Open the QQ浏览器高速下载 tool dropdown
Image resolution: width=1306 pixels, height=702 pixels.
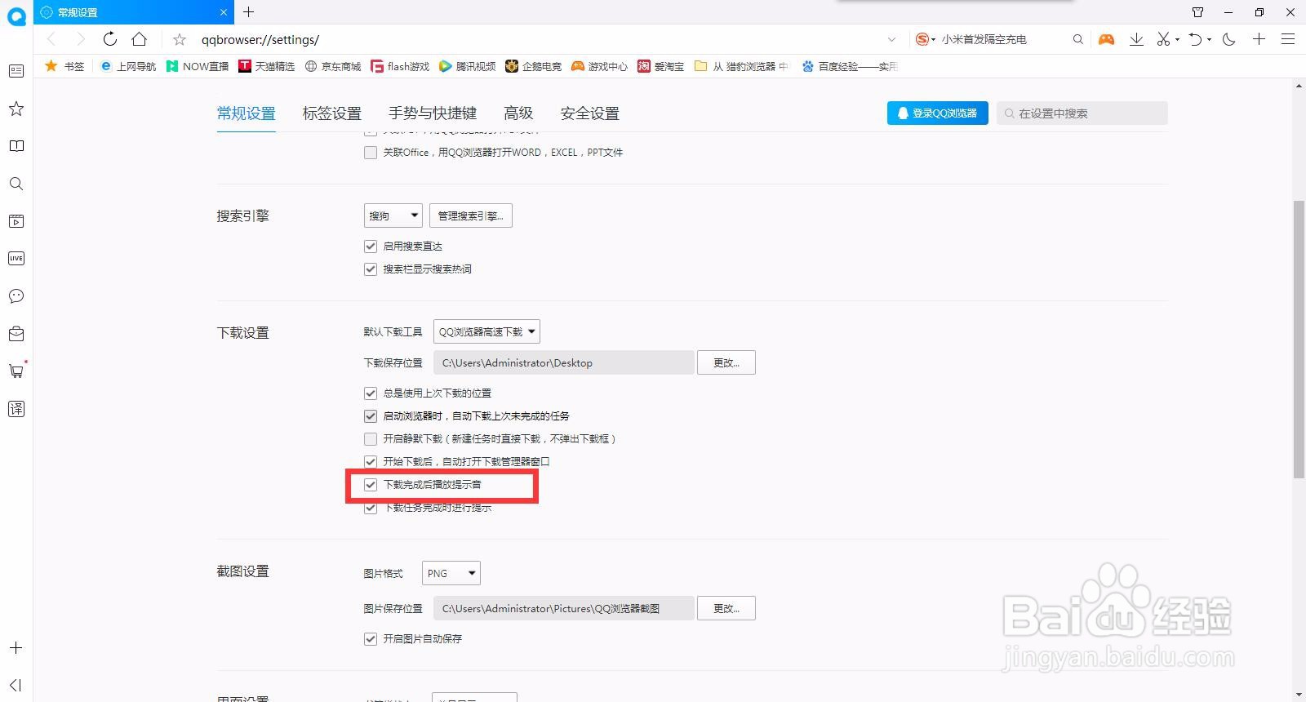[x=486, y=331]
